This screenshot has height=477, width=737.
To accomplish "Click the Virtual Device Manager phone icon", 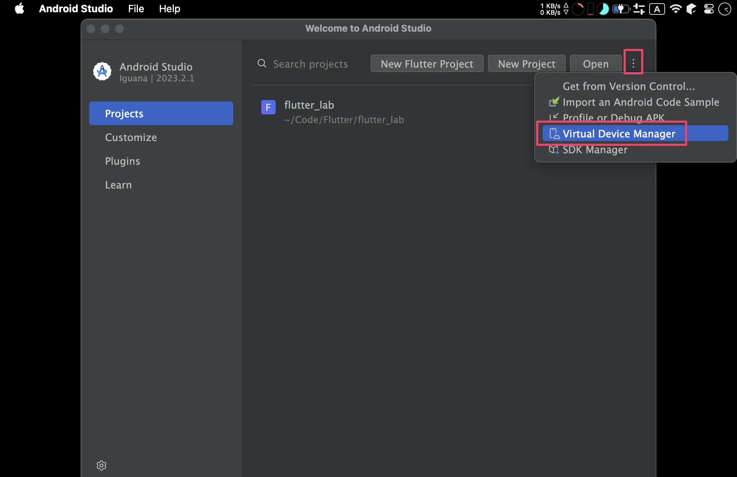I will pos(554,133).
